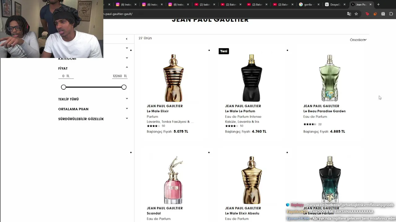The image size is (396, 222).
Task: Click the browser address bar URL
Action: [118, 14]
